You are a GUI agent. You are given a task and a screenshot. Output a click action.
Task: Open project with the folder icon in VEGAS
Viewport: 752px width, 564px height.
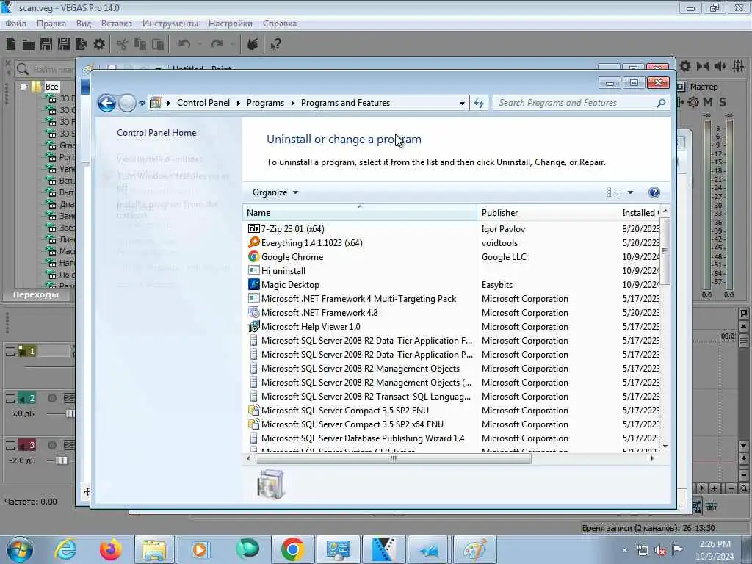coord(29,45)
